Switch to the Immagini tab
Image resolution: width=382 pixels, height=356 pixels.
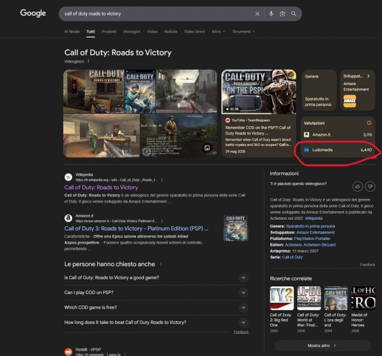[131, 31]
